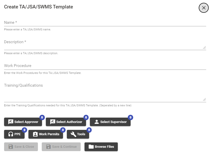Screen dimensions: 210x158
Task: Click the Training/Qualifications resize handle
Action: 204,99
